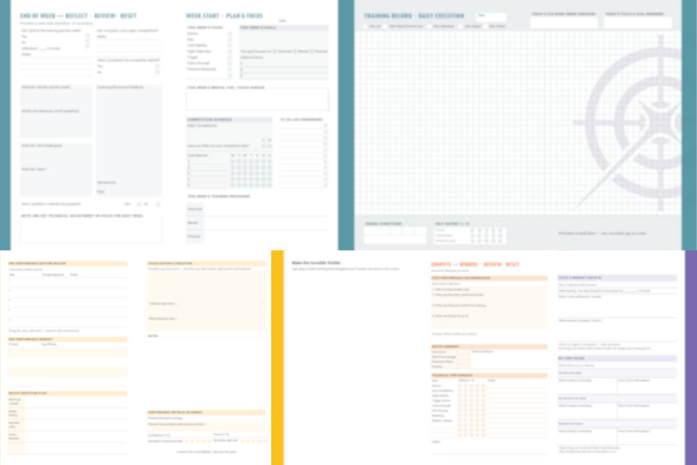Click the Coaching/Structured Feedback box

(130, 134)
